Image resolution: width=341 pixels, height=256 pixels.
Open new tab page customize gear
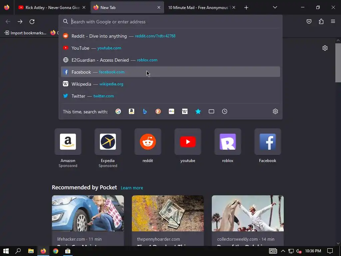(325, 48)
